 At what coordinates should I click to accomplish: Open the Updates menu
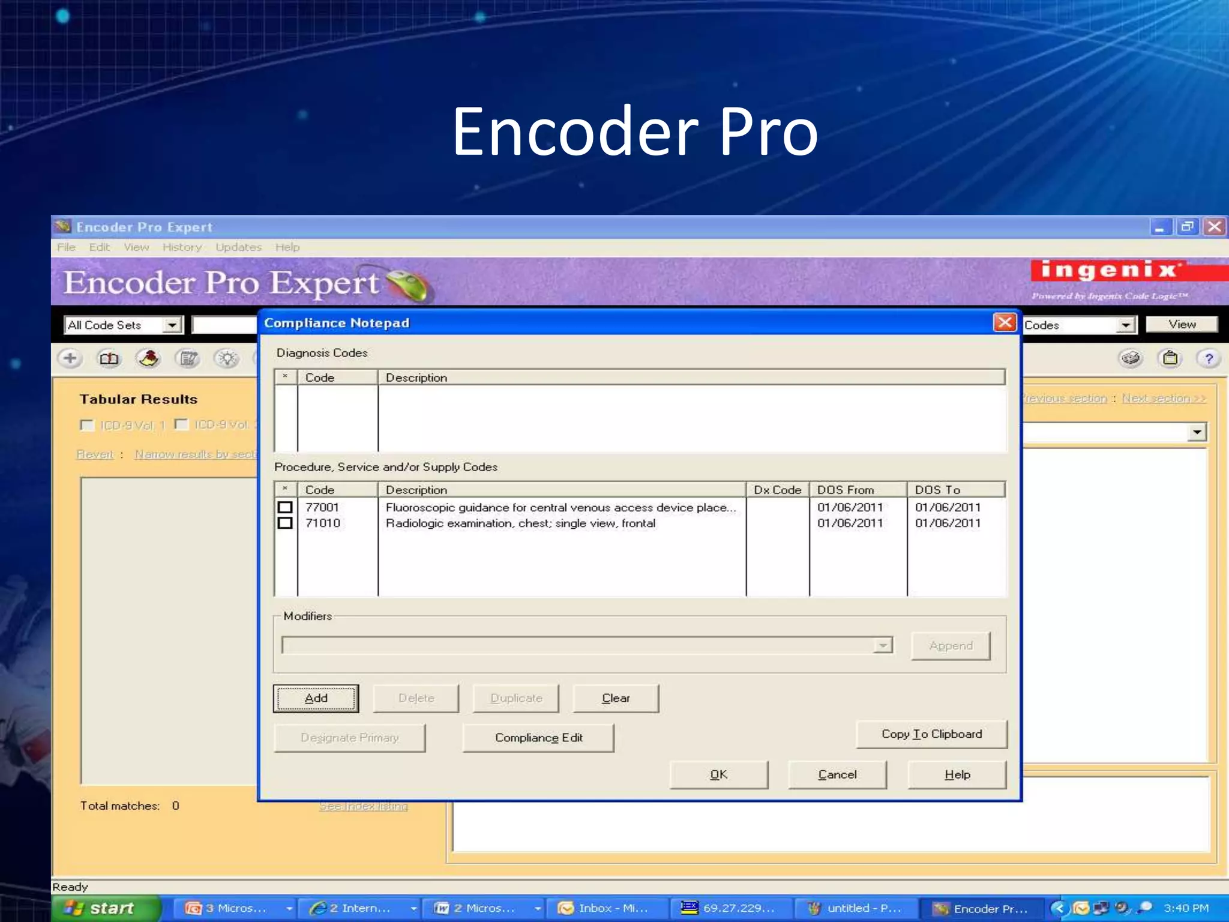[238, 247]
